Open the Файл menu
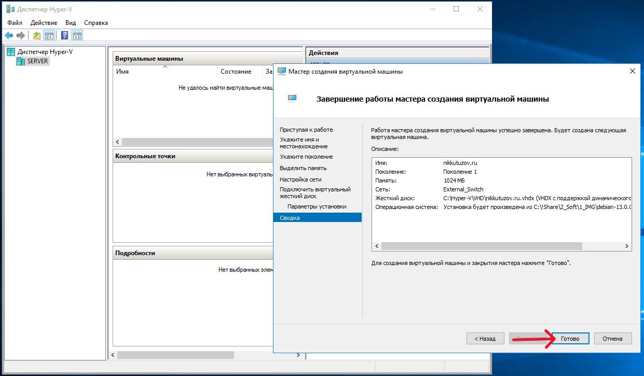Image resolution: width=644 pixels, height=376 pixels. [15, 23]
